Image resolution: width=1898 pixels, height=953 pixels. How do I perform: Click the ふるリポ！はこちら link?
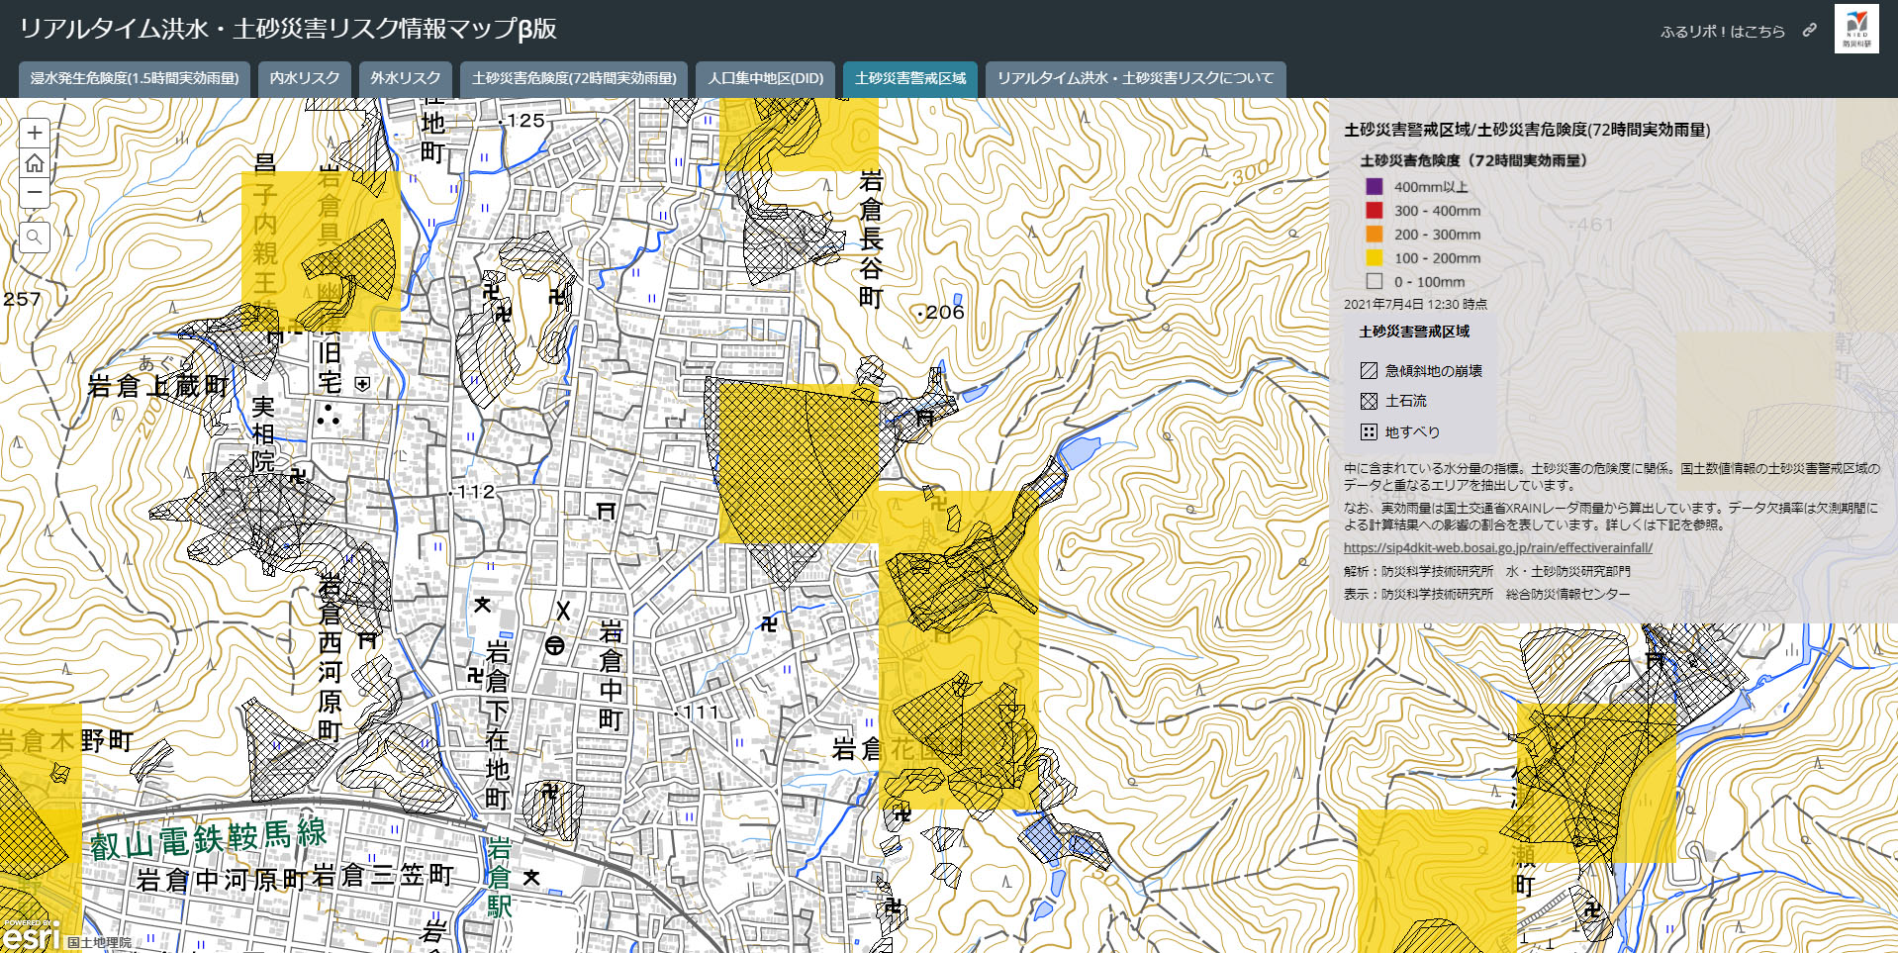[x=1722, y=32]
